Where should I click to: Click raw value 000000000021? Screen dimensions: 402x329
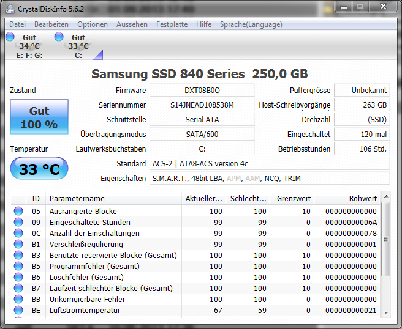[351, 310]
